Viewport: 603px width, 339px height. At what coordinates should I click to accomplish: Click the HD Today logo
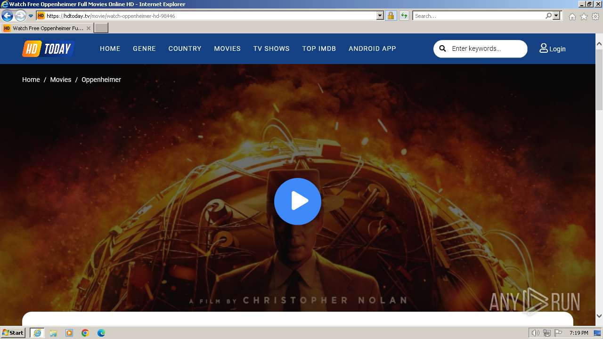coord(48,48)
